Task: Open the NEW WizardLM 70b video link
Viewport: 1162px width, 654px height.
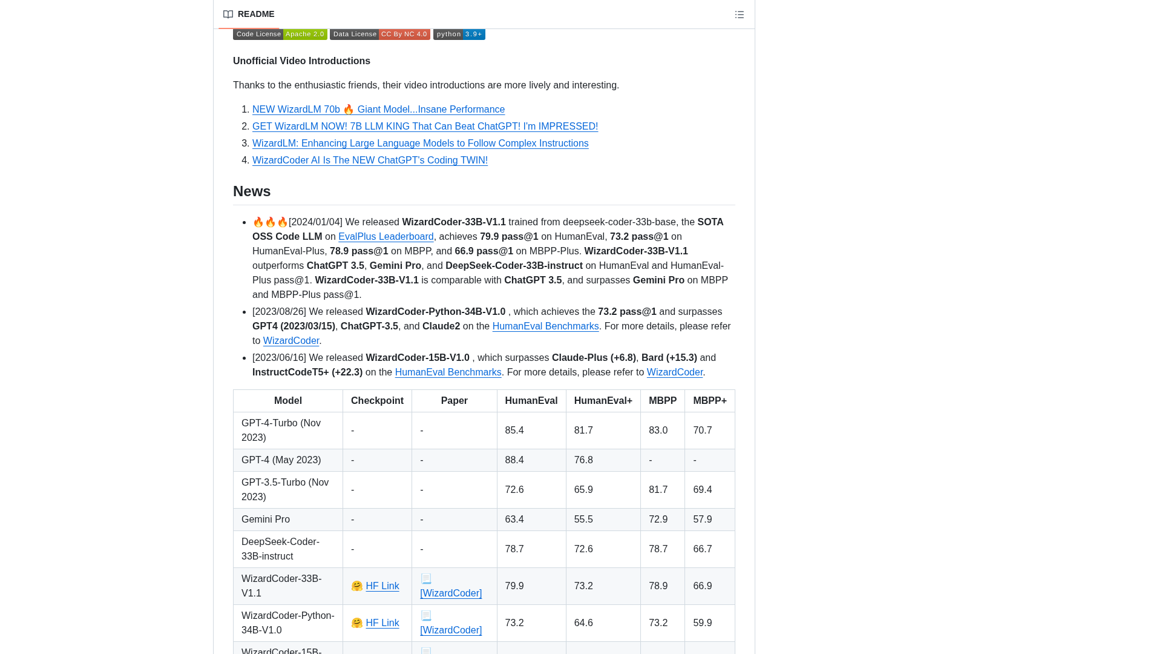Action: pos(378,110)
